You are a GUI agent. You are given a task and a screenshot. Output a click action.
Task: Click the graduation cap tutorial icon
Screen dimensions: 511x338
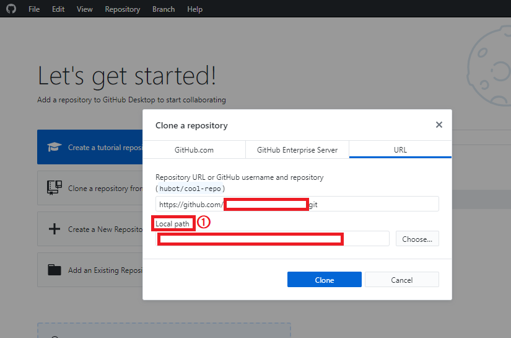pyautogui.click(x=54, y=147)
